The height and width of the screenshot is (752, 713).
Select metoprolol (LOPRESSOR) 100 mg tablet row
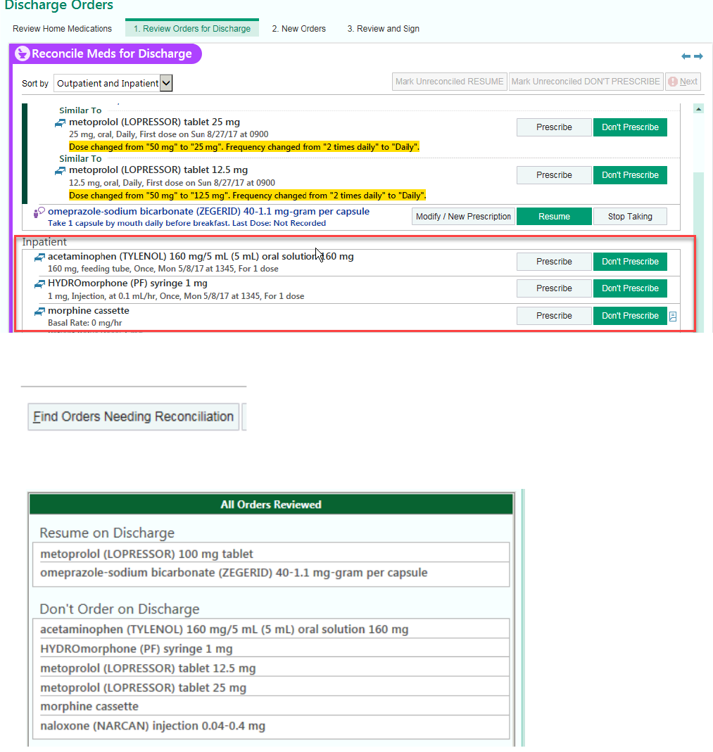[271, 554]
